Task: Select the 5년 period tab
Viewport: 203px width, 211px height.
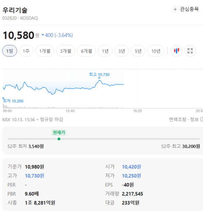Action: (138, 51)
